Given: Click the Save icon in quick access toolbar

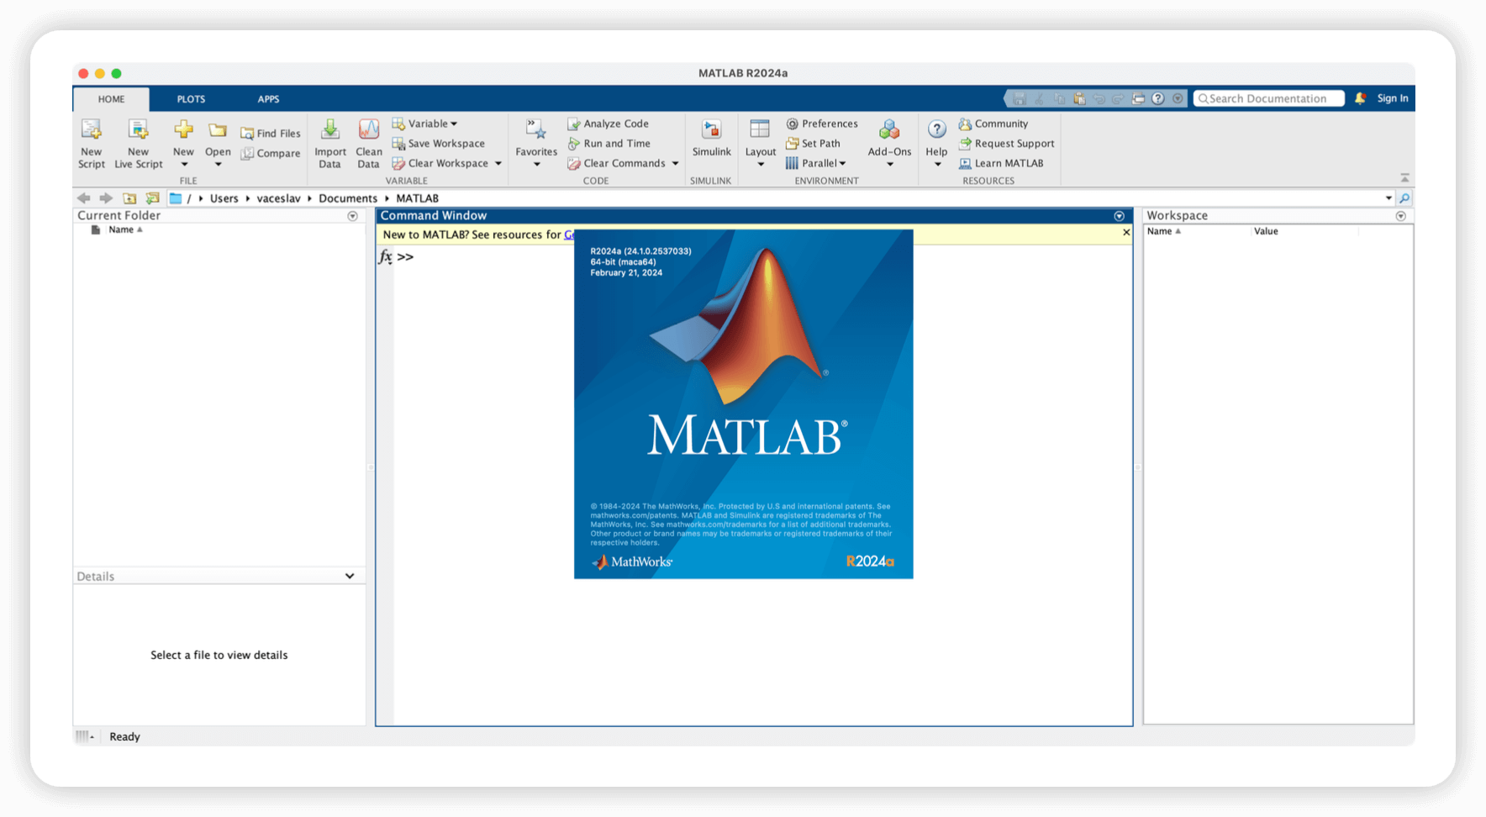Looking at the screenshot, I should 1020,99.
